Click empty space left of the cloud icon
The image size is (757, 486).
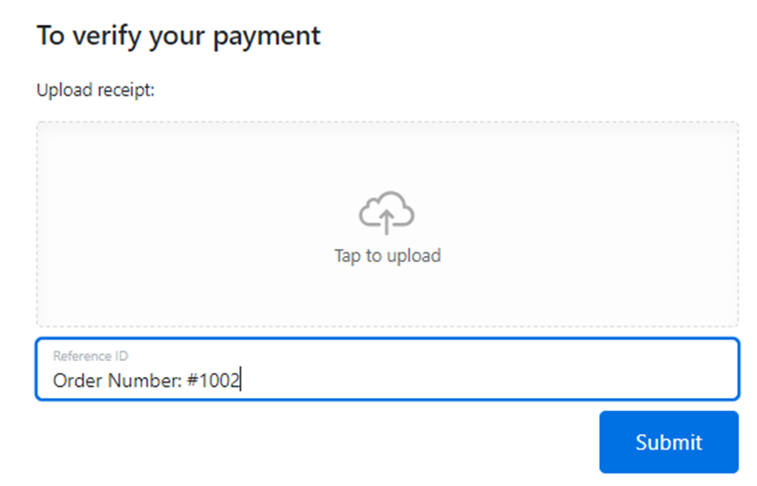coord(196,214)
